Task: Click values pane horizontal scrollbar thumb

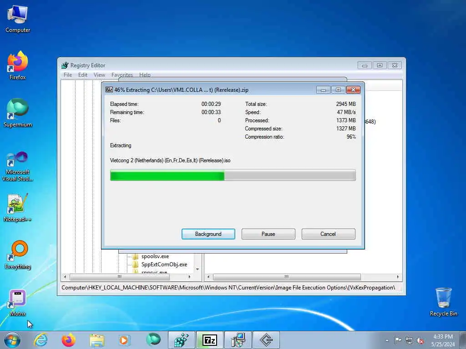Action: [287, 277]
